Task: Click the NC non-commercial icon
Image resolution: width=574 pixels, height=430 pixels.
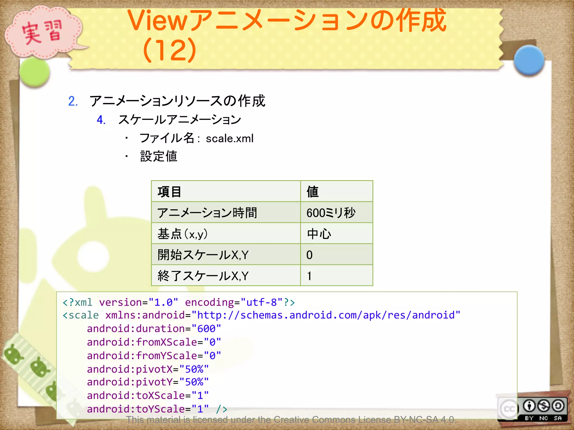Action: pos(544,406)
